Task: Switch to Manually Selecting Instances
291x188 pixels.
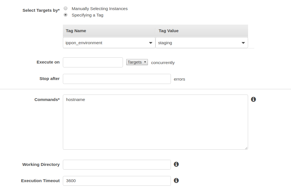Action: tap(65, 8)
